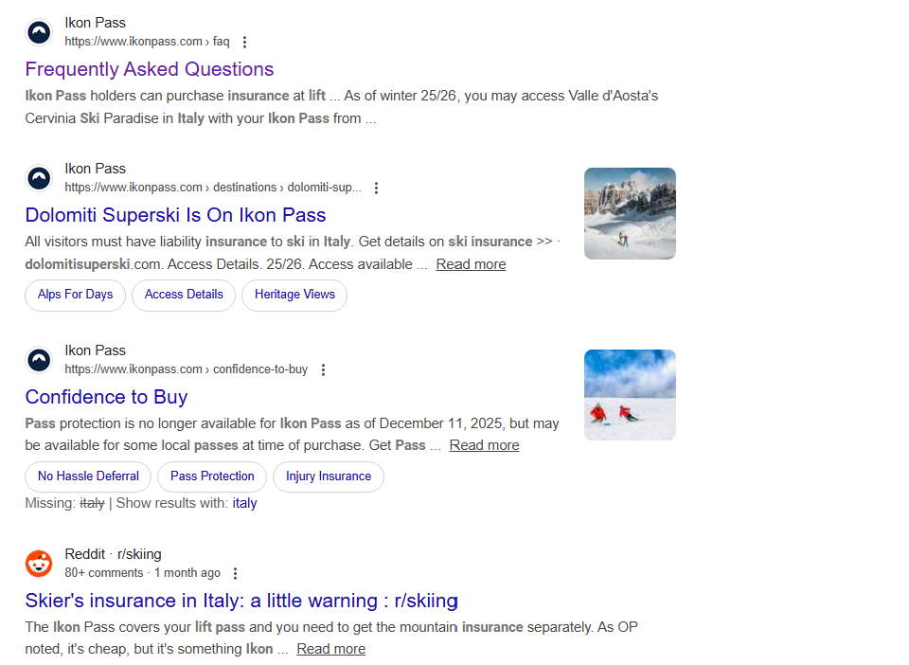Screen dimensions: 909x665
Task: Click the Reddit logo icon
Action: point(39,564)
